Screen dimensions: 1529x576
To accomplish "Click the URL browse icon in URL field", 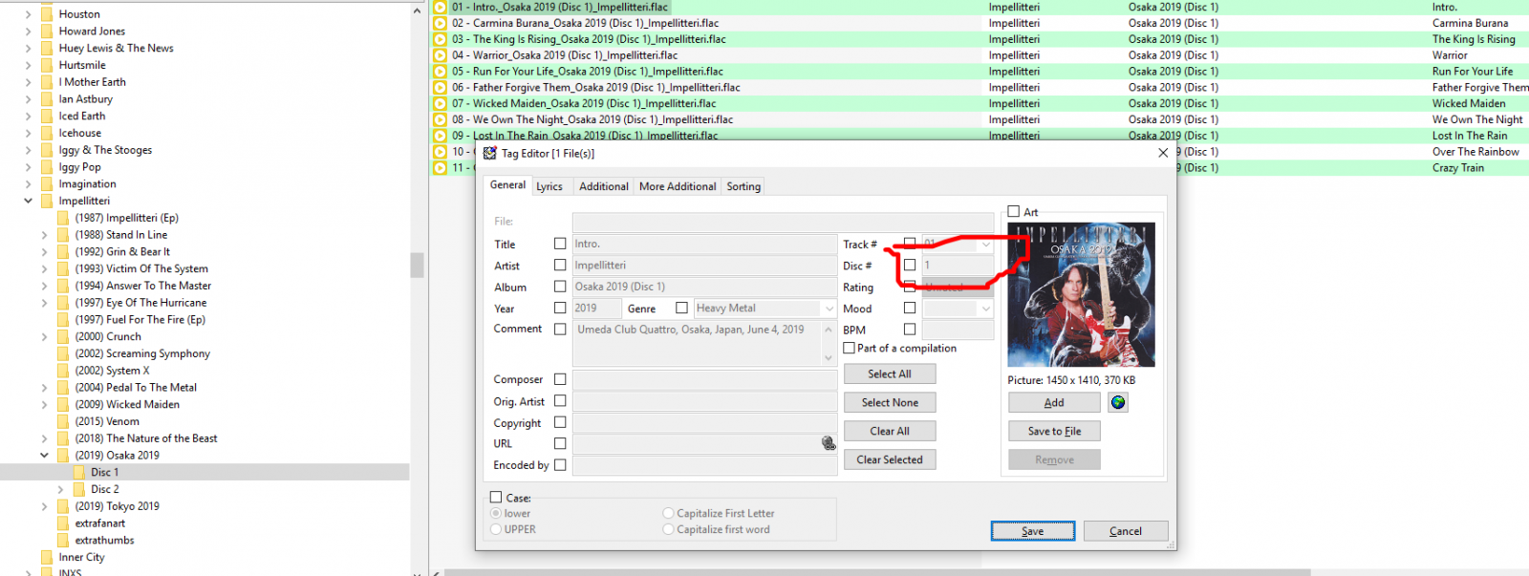I will tap(829, 443).
